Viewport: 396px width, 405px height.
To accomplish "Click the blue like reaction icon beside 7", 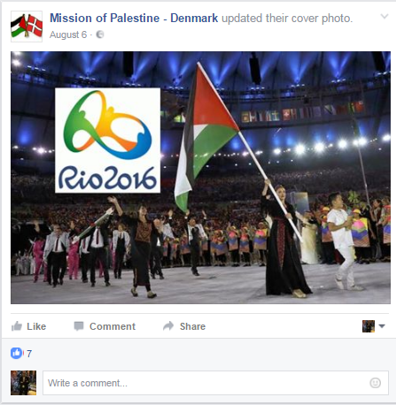I will coord(17,353).
